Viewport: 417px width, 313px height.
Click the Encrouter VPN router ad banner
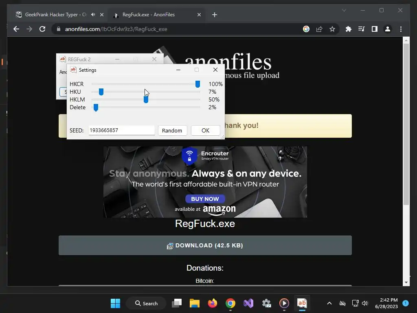(x=205, y=182)
